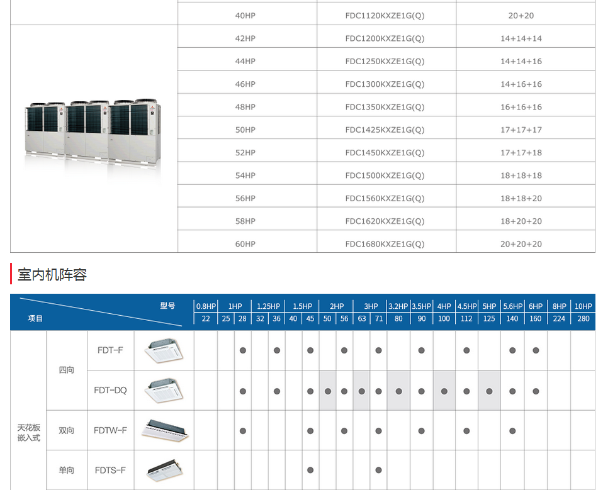The height and width of the screenshot is (490, 603).
Task: Click the FDTW-F two-way cassette image
Action: [164, 430]
